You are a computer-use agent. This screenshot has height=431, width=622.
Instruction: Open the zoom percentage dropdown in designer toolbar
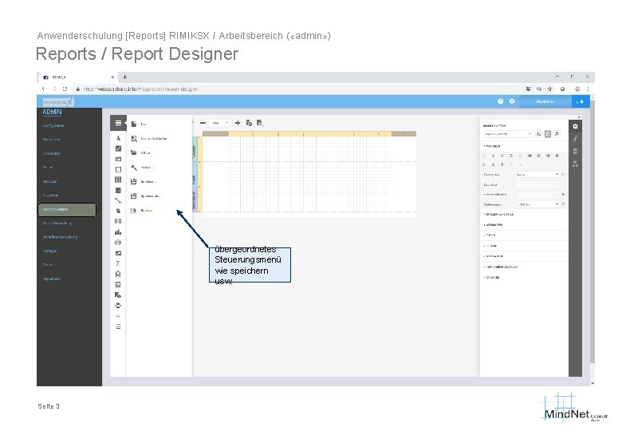tap(220, 123)
